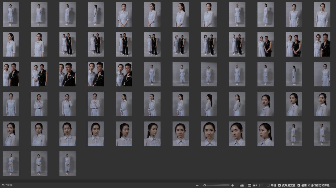Switch to details view icon
This screenshot has height=188, width=336.
tap(255, 185)
